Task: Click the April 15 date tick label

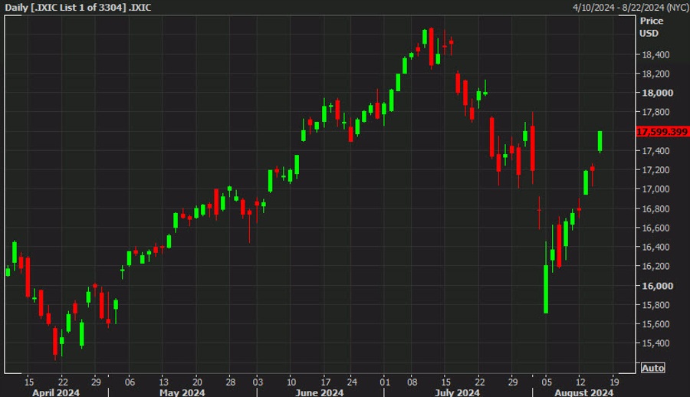Action: pyautogui.click(x=29, y=382)
